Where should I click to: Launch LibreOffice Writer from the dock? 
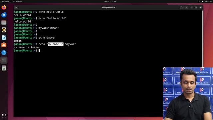[x=4, y=37]
